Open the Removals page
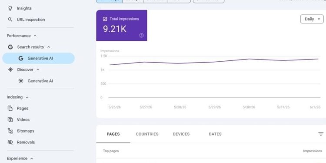The width and height of the screenshot is (326, 163). 26,142
